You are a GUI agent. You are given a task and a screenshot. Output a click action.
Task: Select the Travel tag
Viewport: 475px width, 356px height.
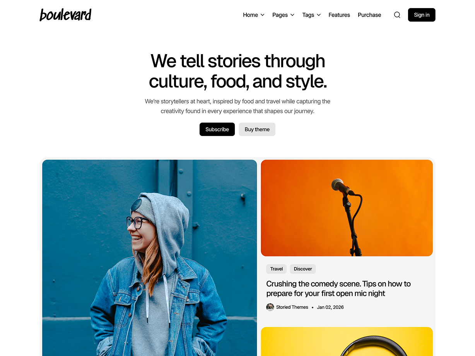[277, 269]
